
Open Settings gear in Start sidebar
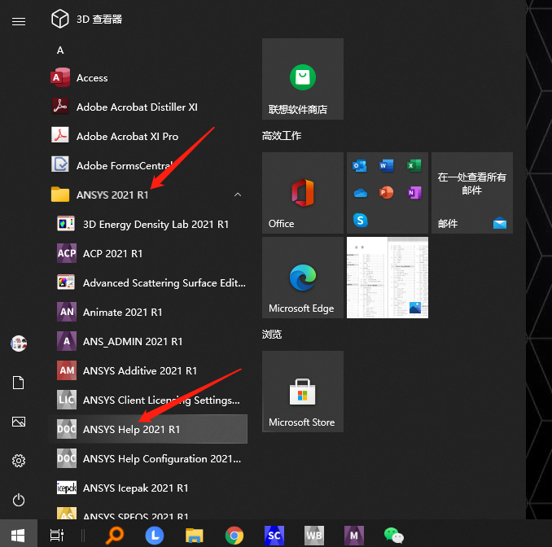click(18, 461)
